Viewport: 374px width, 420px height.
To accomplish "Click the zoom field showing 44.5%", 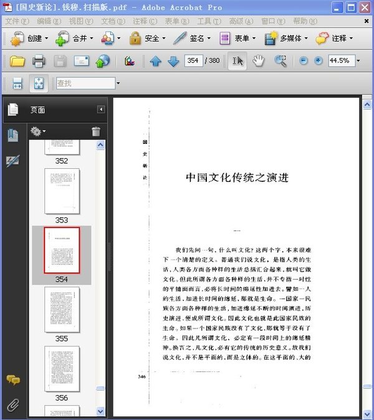I will tap(342, 61).
